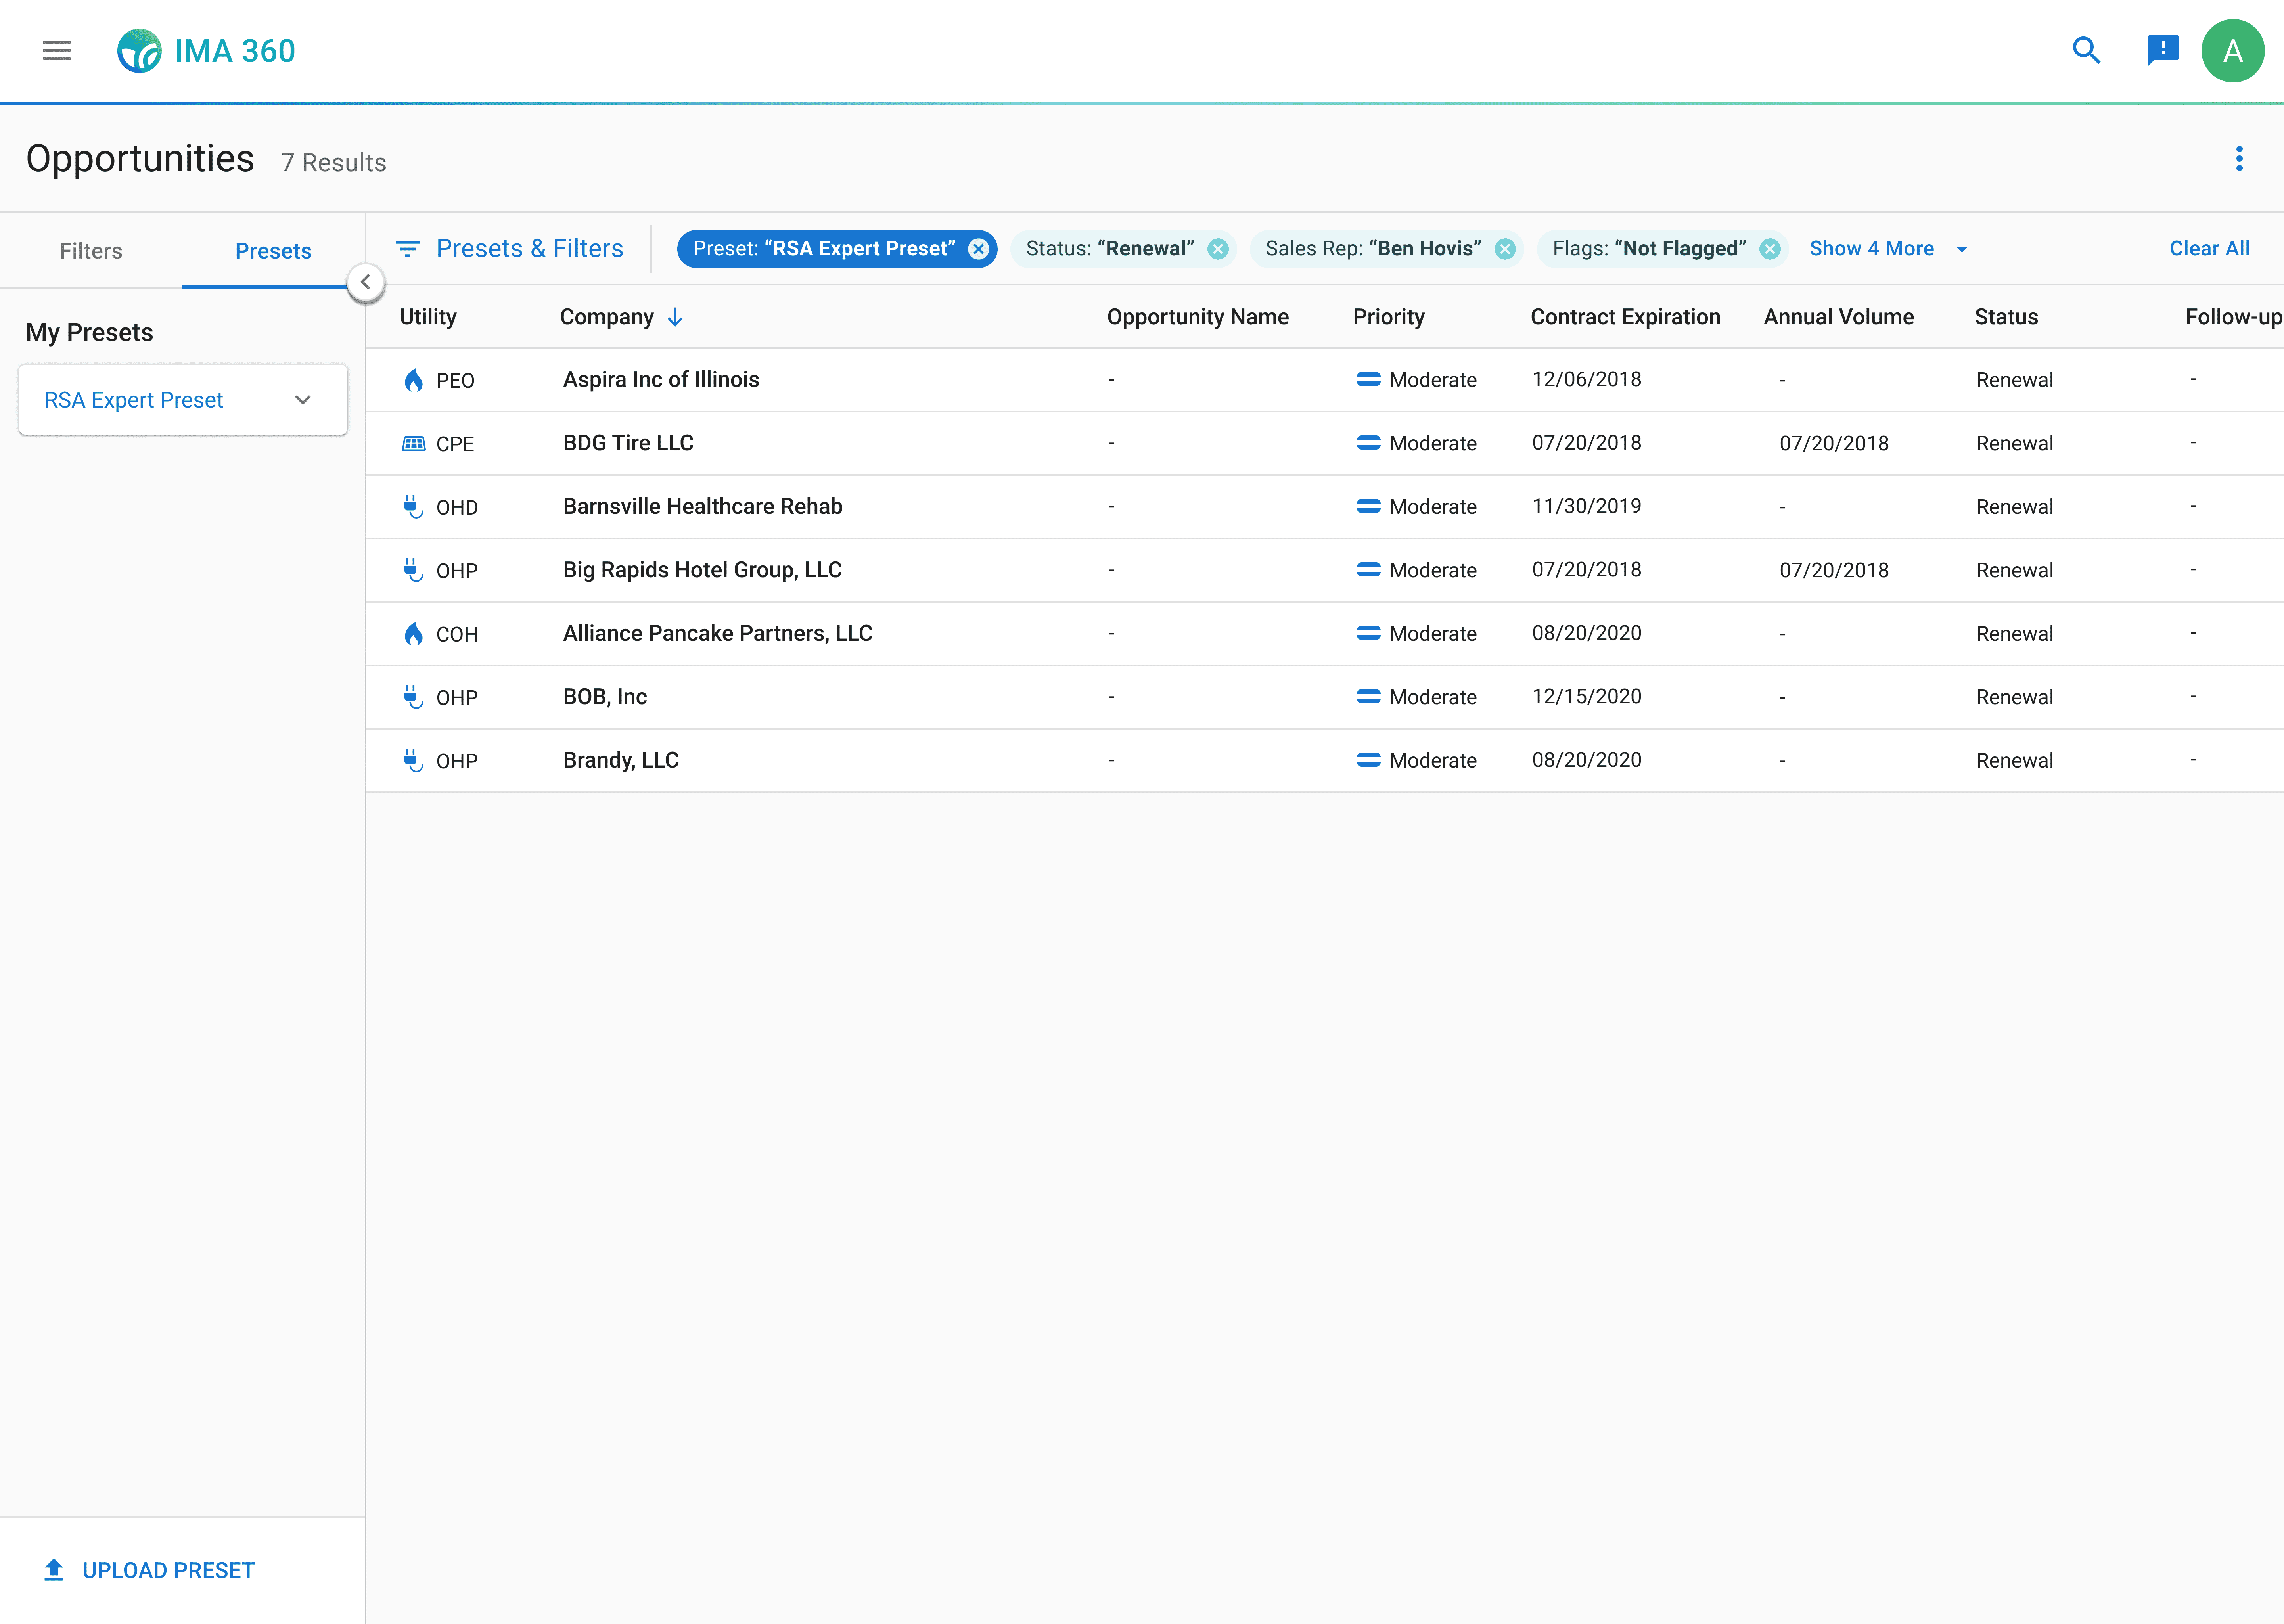
Task: Open the user avatar A
Action: (2232, 51)
